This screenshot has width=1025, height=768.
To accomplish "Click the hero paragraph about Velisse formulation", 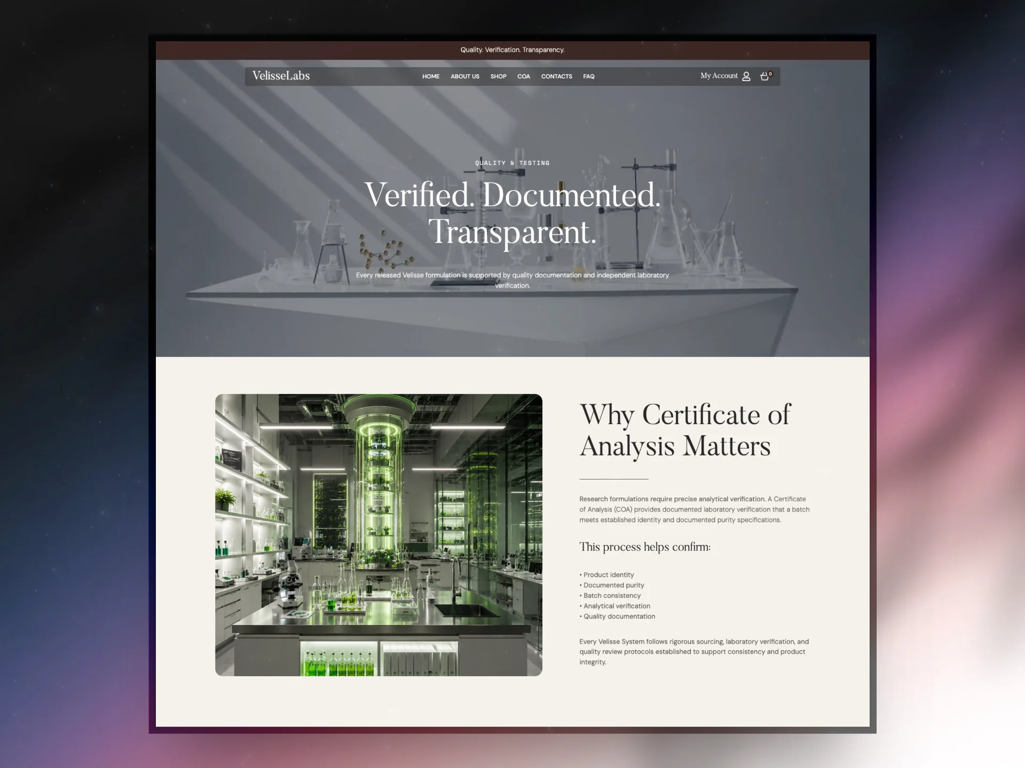I will [x=512, y=280].
